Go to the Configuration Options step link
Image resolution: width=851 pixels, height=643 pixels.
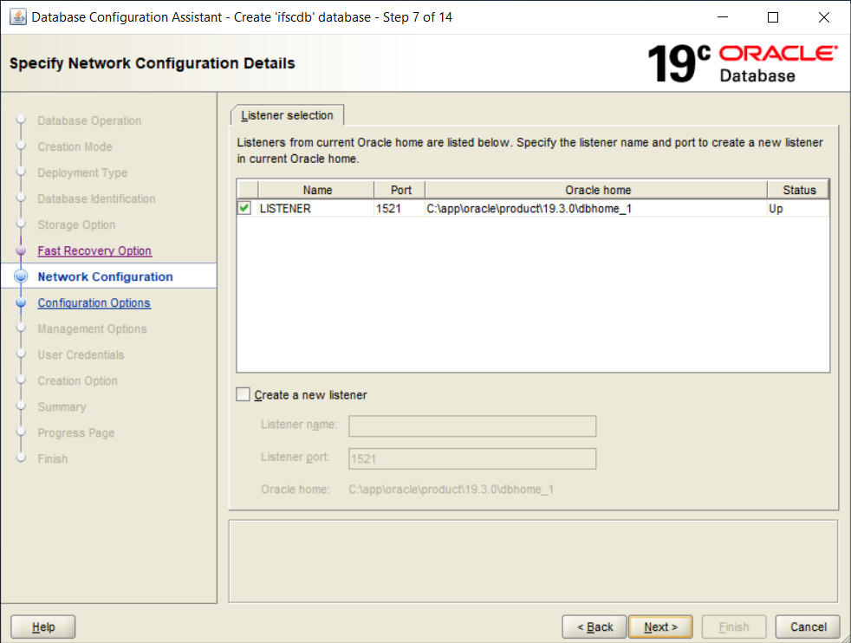pyautogui.click(x=94, y=303)
